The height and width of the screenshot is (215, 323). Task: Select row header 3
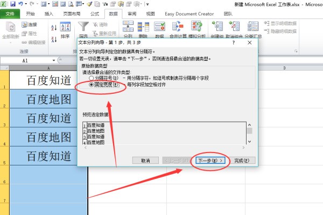[x=4, y=117]
